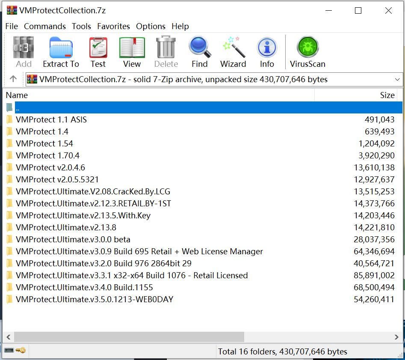
Task: Click the horizontal scrollbar thumb
Action: [x=129, y=337]
